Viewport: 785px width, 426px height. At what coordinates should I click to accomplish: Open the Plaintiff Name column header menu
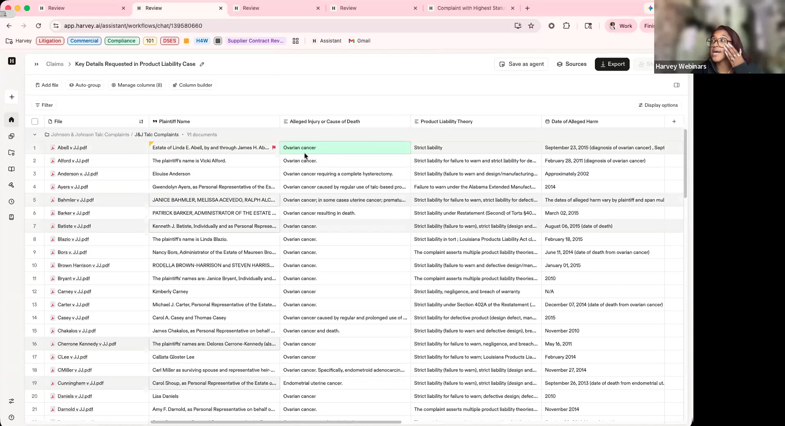coord(214,121)
